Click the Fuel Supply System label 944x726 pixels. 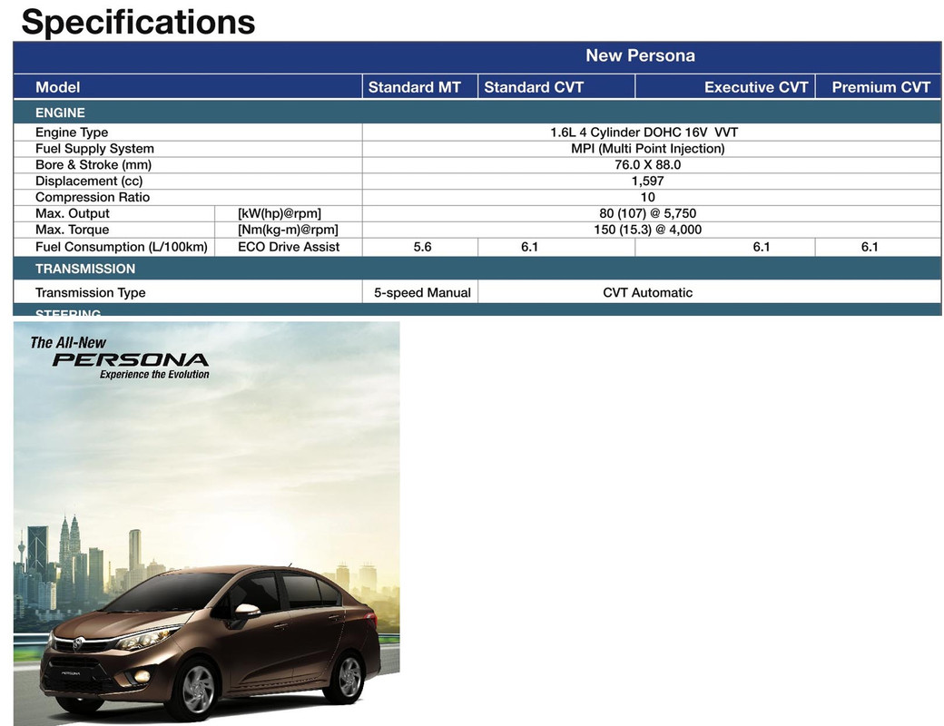(94, 149)
